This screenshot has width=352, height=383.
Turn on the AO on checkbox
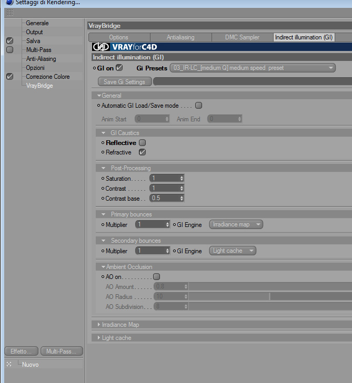(156, 276)
